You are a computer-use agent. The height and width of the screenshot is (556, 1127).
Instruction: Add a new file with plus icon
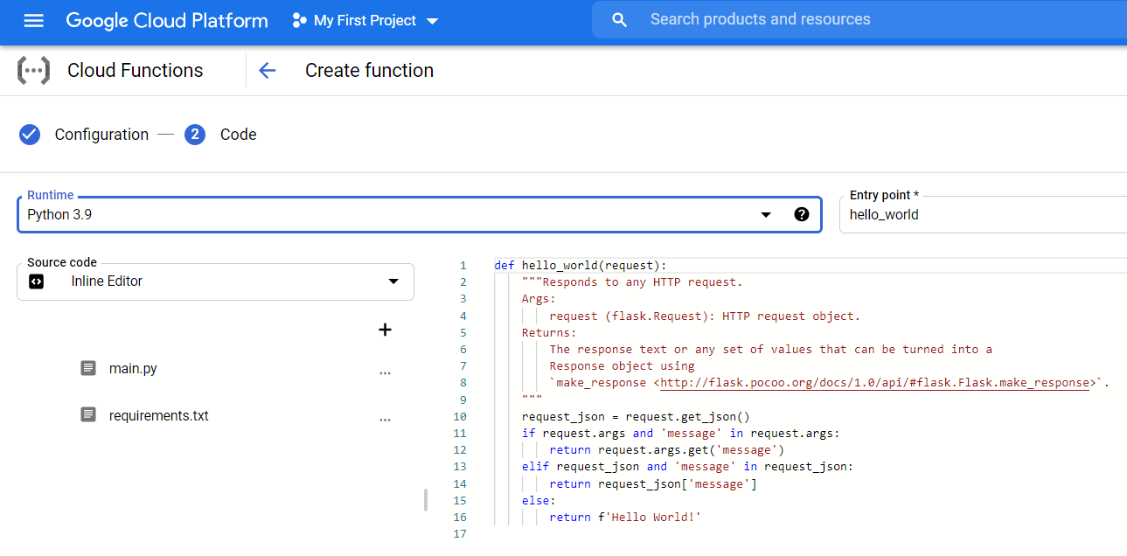click(385, 330)
